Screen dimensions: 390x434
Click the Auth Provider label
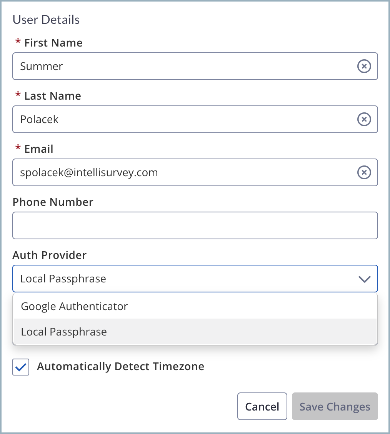(50, 255)
